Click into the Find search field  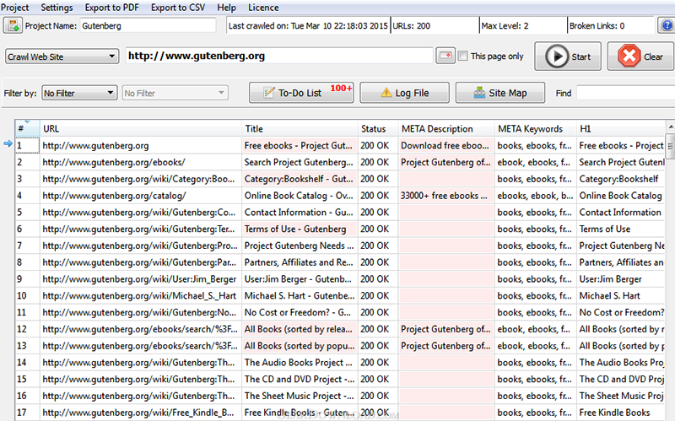[625, 93]
